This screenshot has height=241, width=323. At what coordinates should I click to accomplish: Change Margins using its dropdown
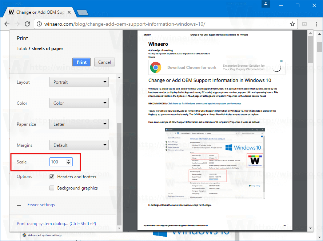tap(79, 145)
